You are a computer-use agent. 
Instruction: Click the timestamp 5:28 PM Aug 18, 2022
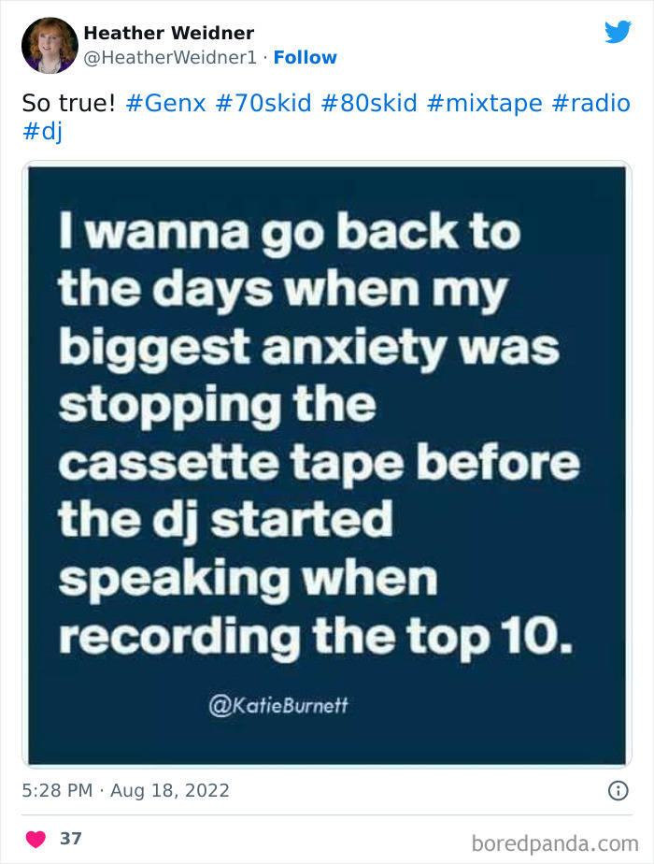coord(126,790)
